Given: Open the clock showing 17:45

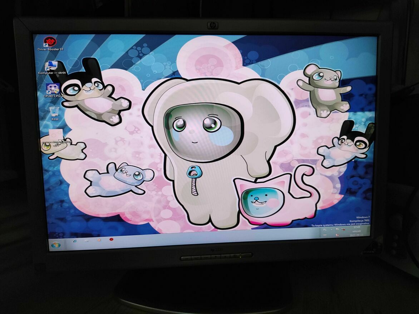Looking at the screenshot, I should pyautogui.click(x=356, y=227).
